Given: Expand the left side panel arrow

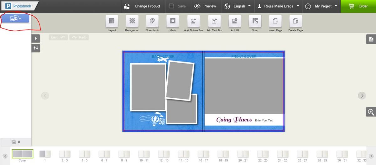Looking at the screenshot, I should click(36, 39).
